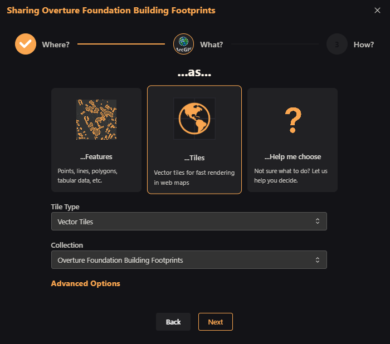Screen dimensions: 390x344
Task: Click the What? step label
Action: [211, 45]
